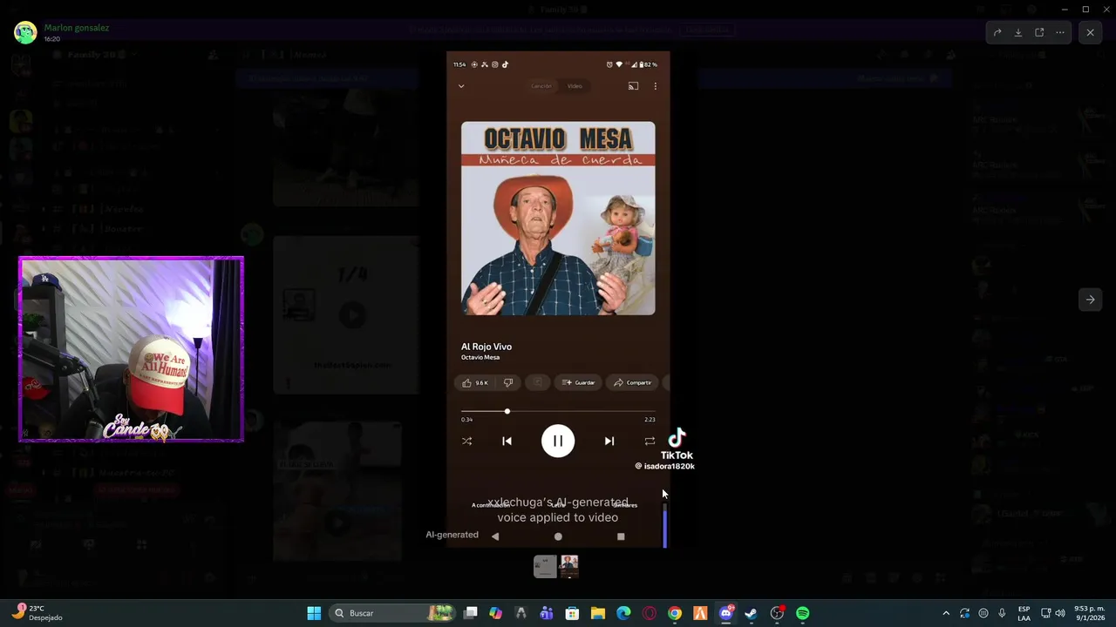Viewport: 1116px width, 627px height.
Task: Tap the Guardar button
Action: pyautogui.click(x=579, y=382)
